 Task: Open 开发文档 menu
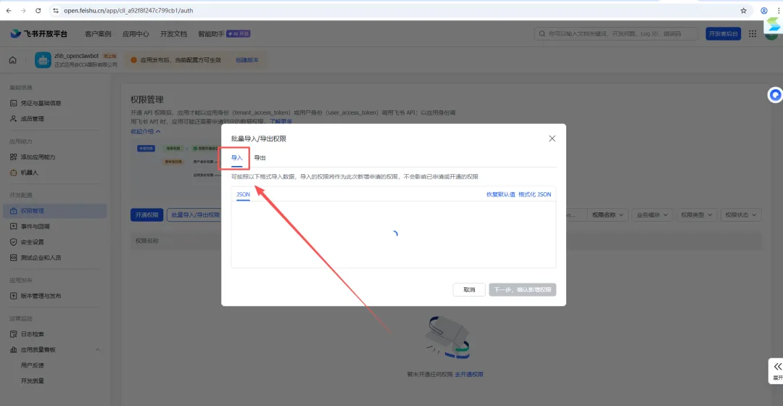(x=173, y=34)
